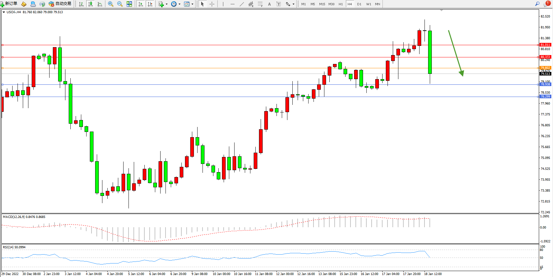Open the notification chat bubble icon

(x=547, y=4)
